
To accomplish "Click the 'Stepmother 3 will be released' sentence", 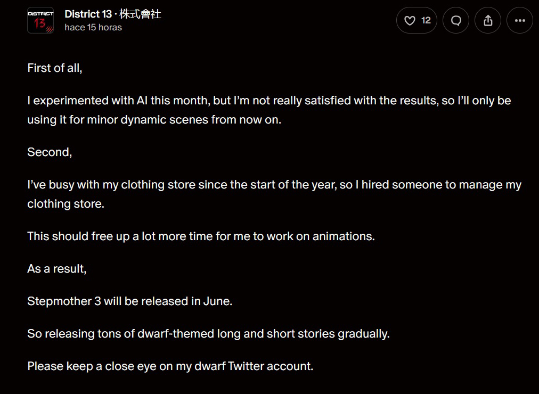I will coord(130,301).
